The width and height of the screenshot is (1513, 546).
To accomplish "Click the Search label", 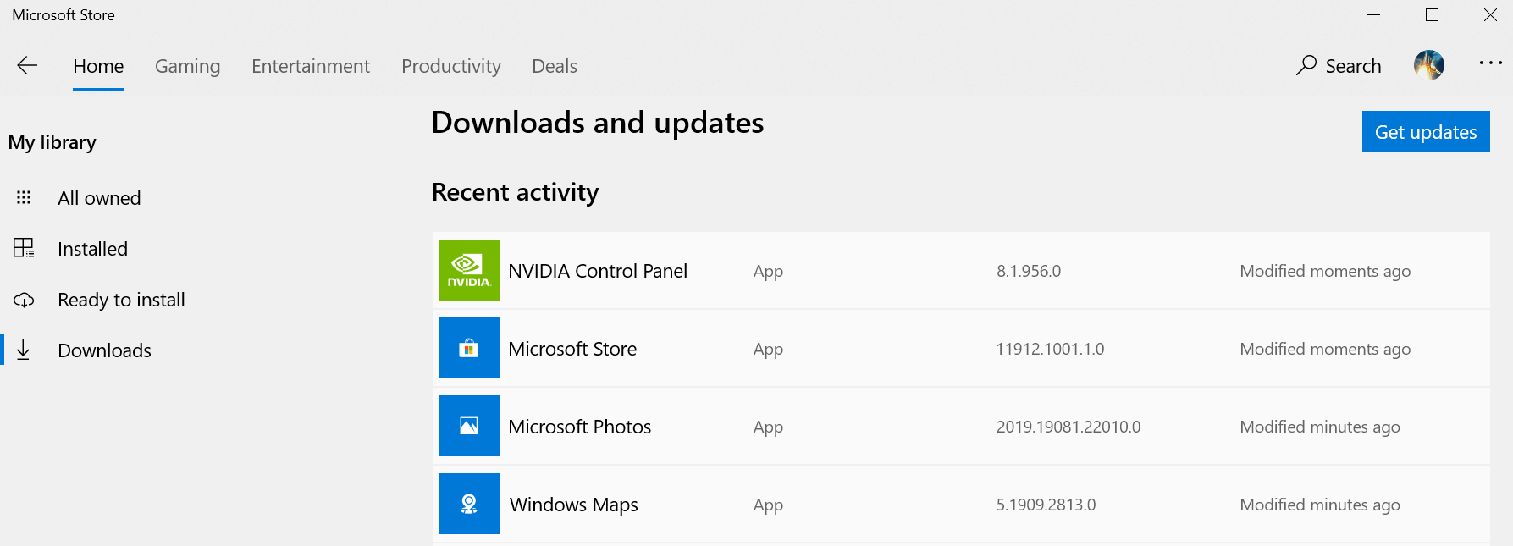I will (1353, 66).
